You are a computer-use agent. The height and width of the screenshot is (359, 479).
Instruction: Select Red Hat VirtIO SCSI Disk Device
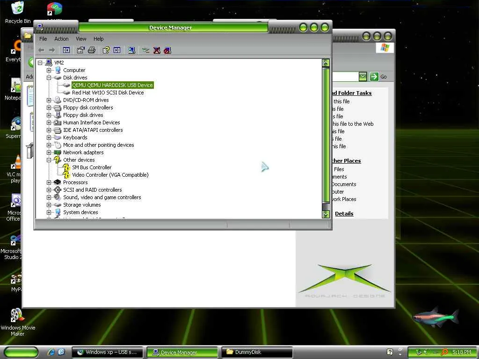click(108, 93)
